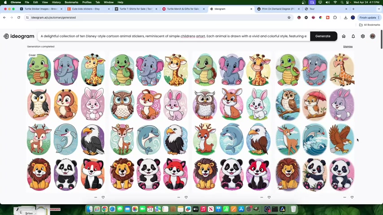Open the Chrome extensions puzzle icon
Viewport: 383px width, 215px height.
(x=335, y=17)
